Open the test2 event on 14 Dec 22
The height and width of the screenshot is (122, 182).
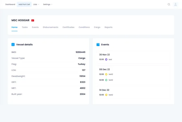[111, 95]
